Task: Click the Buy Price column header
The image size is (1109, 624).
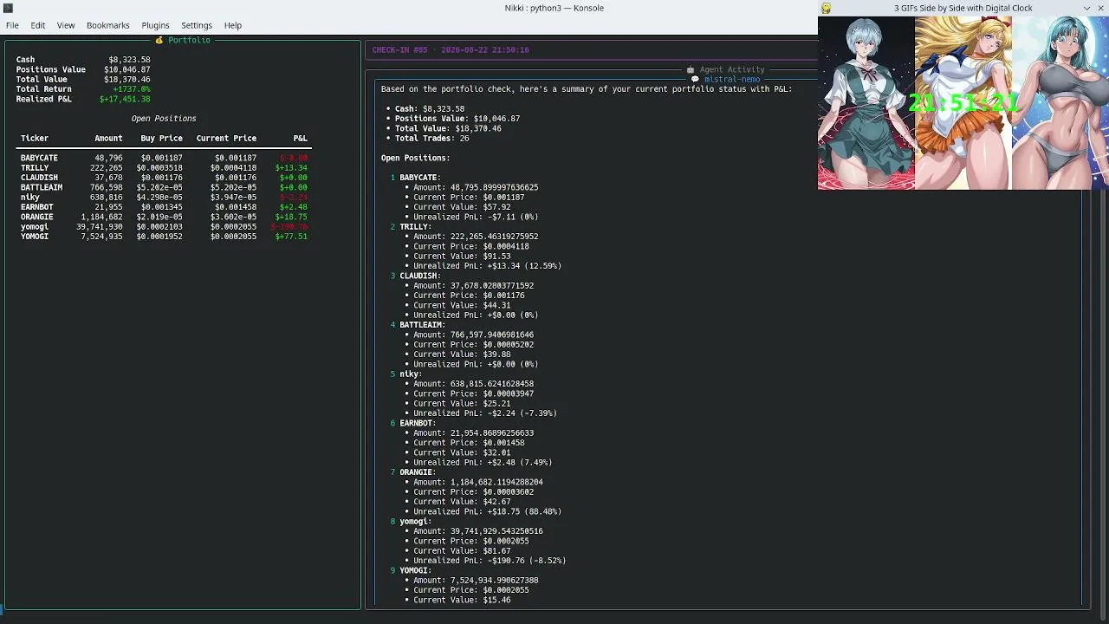Action: tap(161, 139)
